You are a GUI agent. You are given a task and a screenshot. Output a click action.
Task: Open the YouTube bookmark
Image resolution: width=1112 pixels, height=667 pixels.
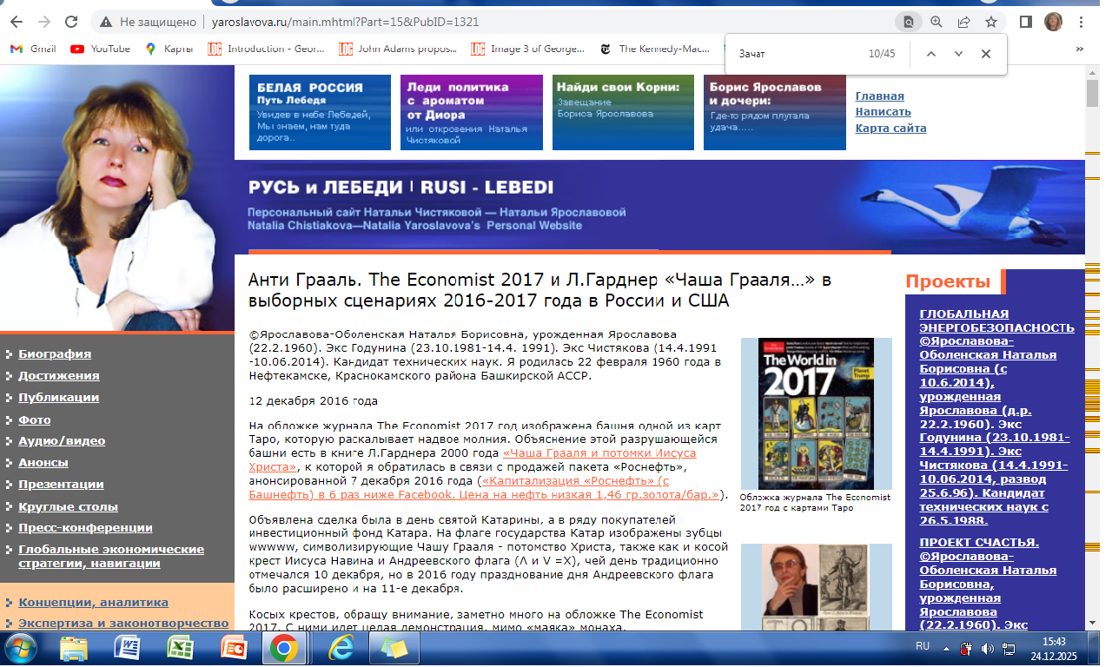tap(101, 49)
